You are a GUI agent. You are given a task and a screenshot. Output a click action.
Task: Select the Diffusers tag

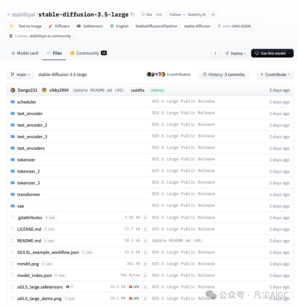click(59, 26)
